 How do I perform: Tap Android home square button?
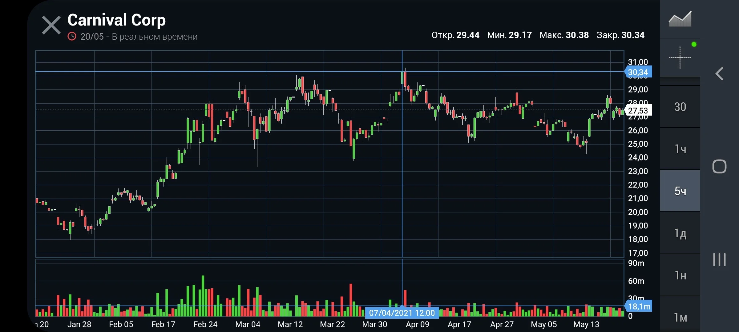click(x=719, y=167)
